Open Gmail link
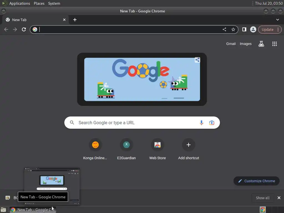Viewport: 284px width, 213px height. click(231, 44)
